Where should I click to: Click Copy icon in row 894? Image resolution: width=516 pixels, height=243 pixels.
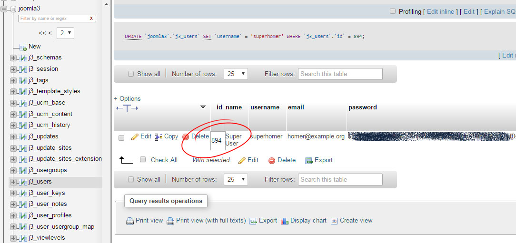pyautogui.click(x=159, y=137)
